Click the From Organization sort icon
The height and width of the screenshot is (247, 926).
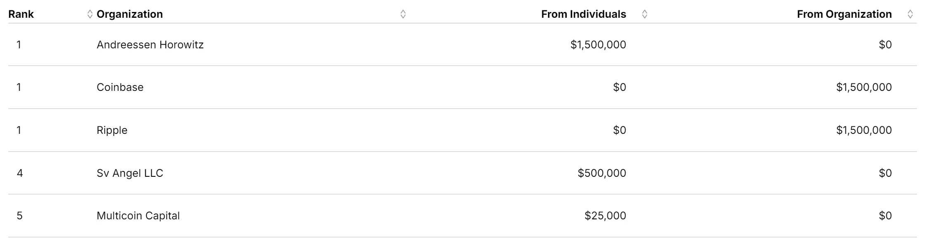click(x=910, y=14)
